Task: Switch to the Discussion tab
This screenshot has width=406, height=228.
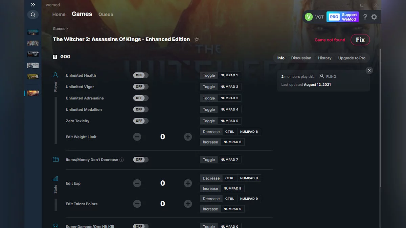Action: coord(301,58)
